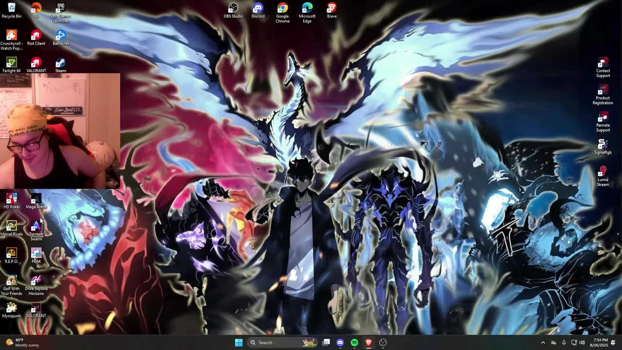Image resolution: width=622 pixels, height=350 pixels.
Task: Click the Brave browser desktop icon
Action: [x=332, y=10]
